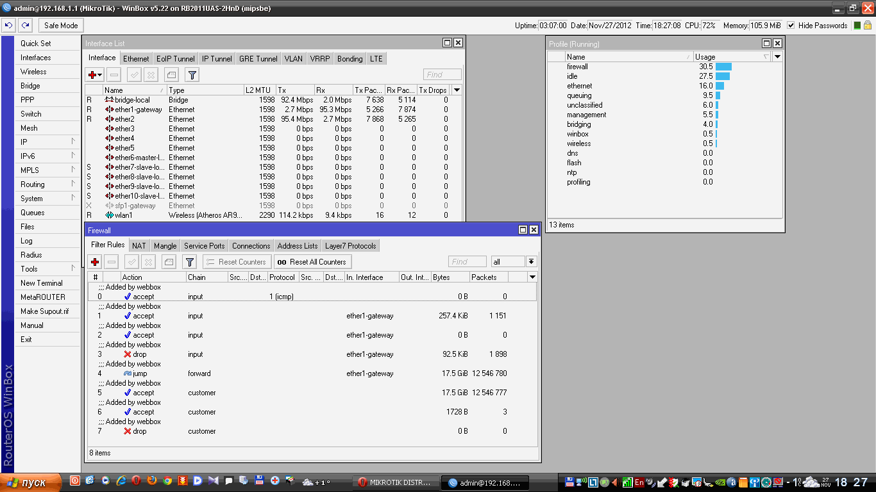Open the filter funnel in Firewall window
The height and width of the screenshot is (492, 876).
(189, 262)
